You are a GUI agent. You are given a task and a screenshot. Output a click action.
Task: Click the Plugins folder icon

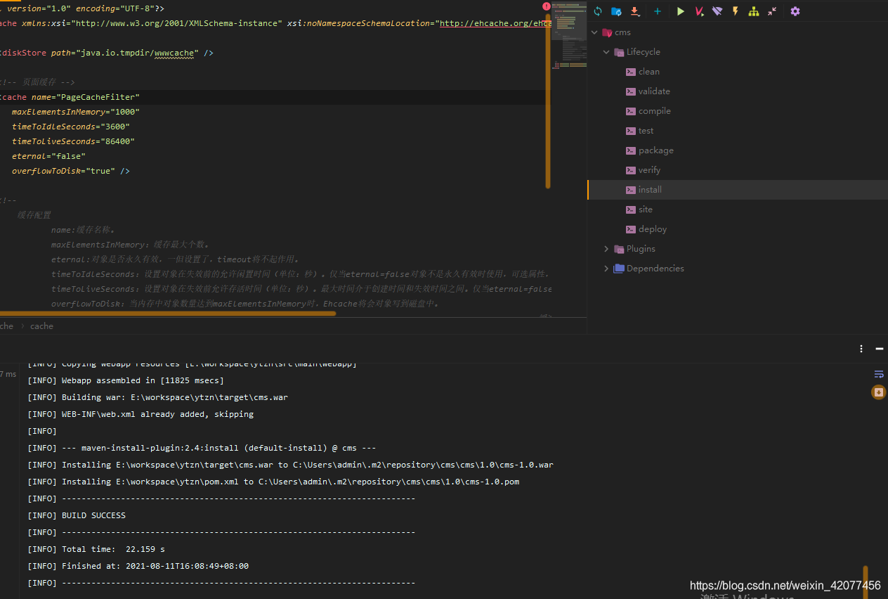tap(619, 249)
